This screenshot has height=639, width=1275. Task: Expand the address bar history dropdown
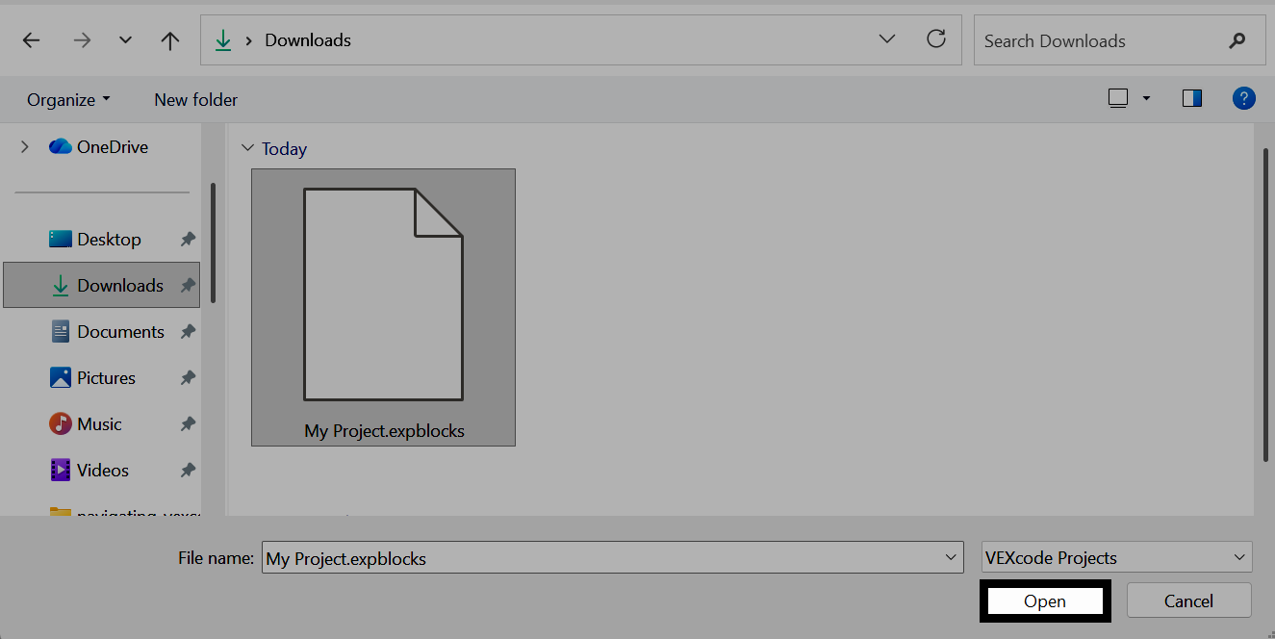click(x=887, y=39)
